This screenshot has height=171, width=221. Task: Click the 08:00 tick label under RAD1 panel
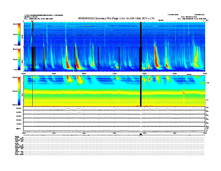84,73
